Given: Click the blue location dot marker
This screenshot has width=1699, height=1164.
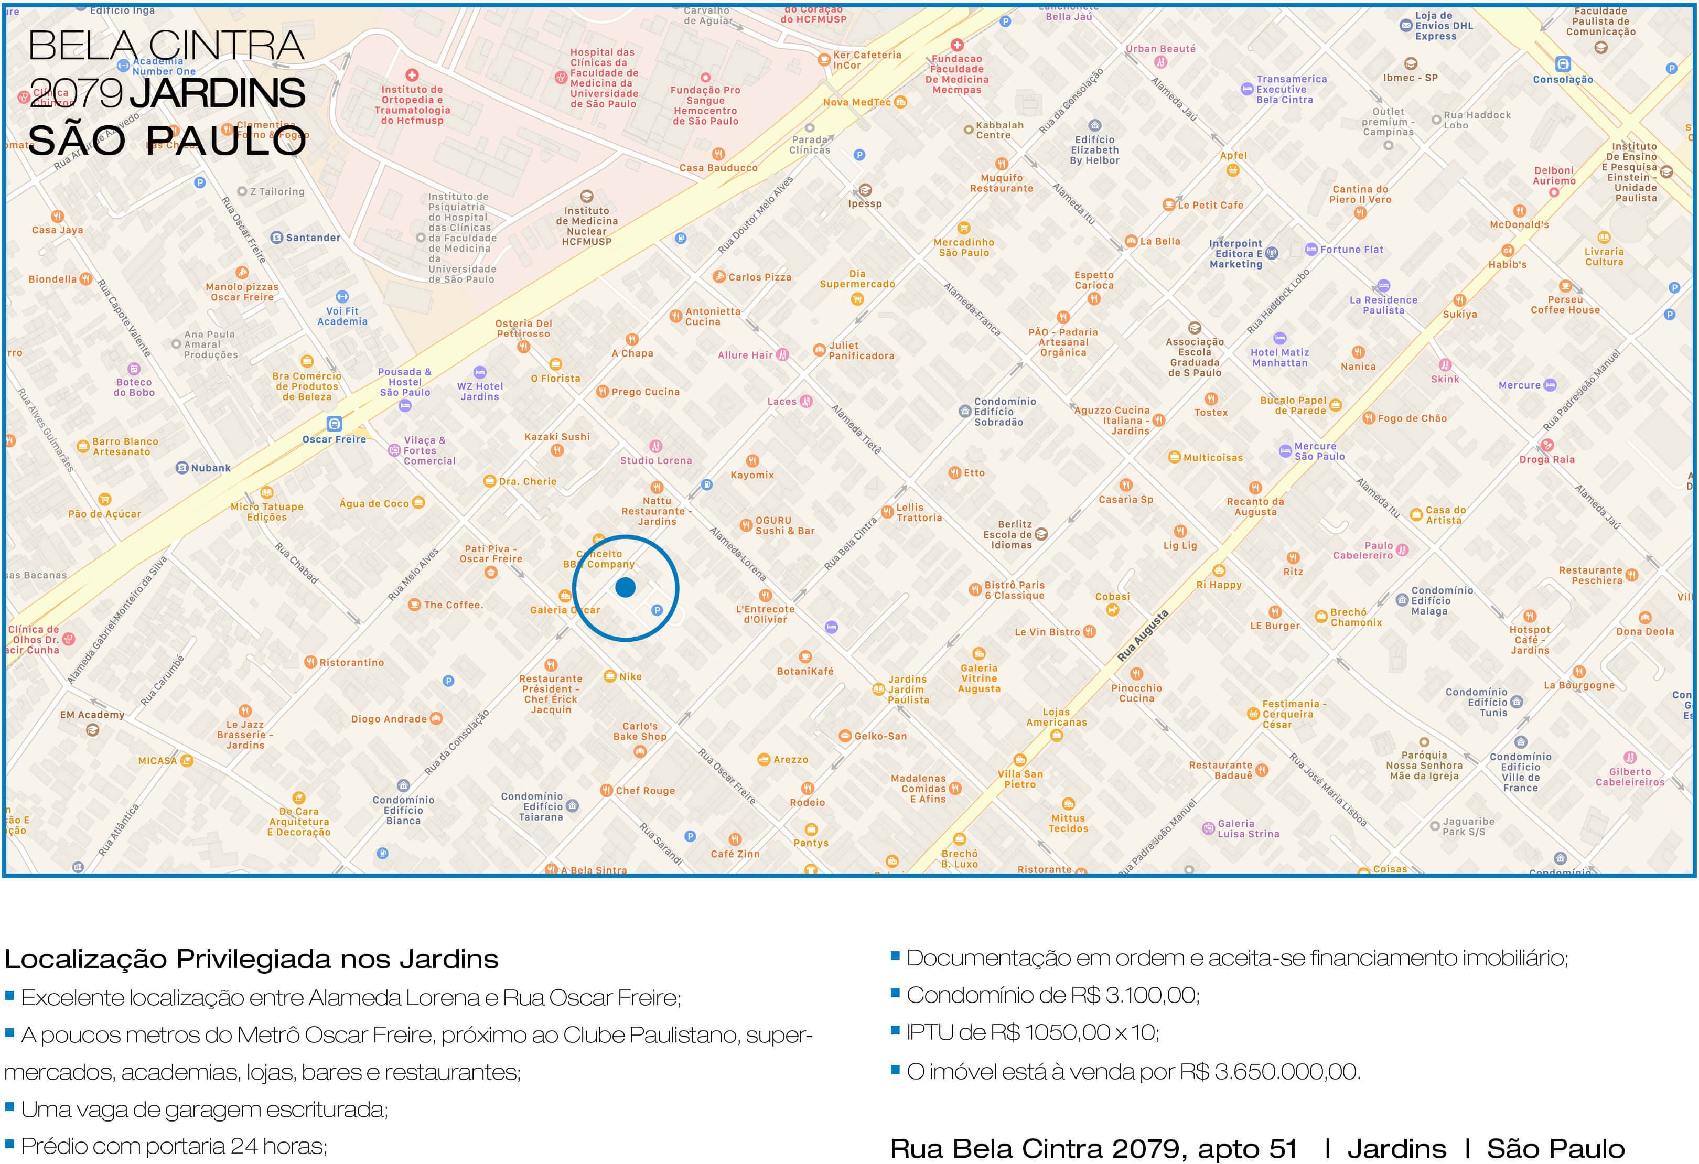Looking at the screenshot, I should pyautogui.click(x=625, y=587).
